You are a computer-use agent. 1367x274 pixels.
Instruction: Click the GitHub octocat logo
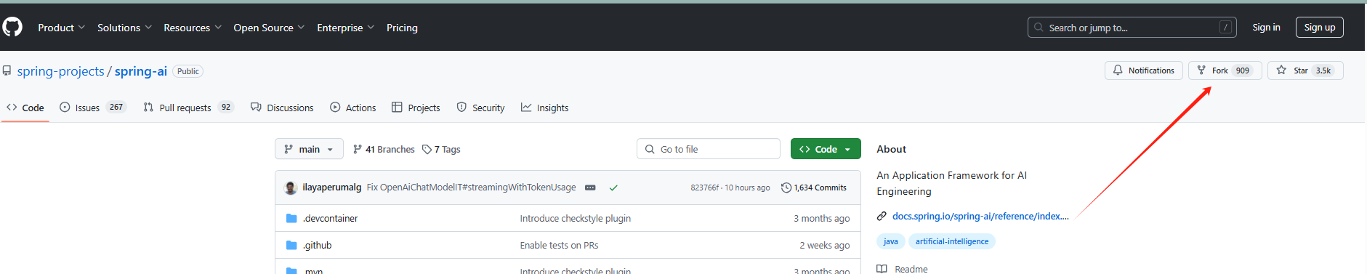12,27
